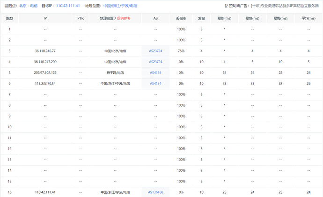Click the lightbulb sponsor ad icon

pyautogui.click(x=226, y=6)
